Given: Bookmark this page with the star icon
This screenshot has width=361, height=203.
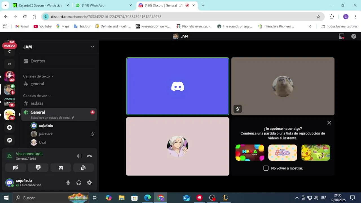Looking at the screenshot, I should pos(318,17).
